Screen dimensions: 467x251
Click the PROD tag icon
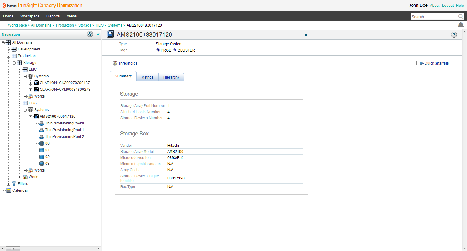click(x=158, y=50)
